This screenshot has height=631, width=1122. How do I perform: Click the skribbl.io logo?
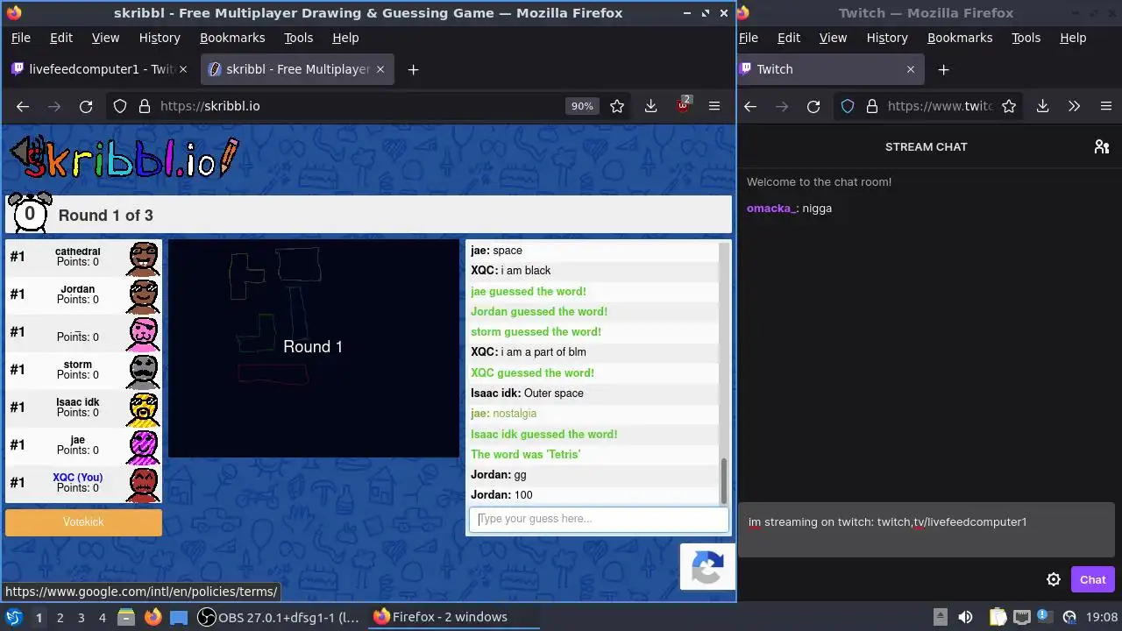124,158
